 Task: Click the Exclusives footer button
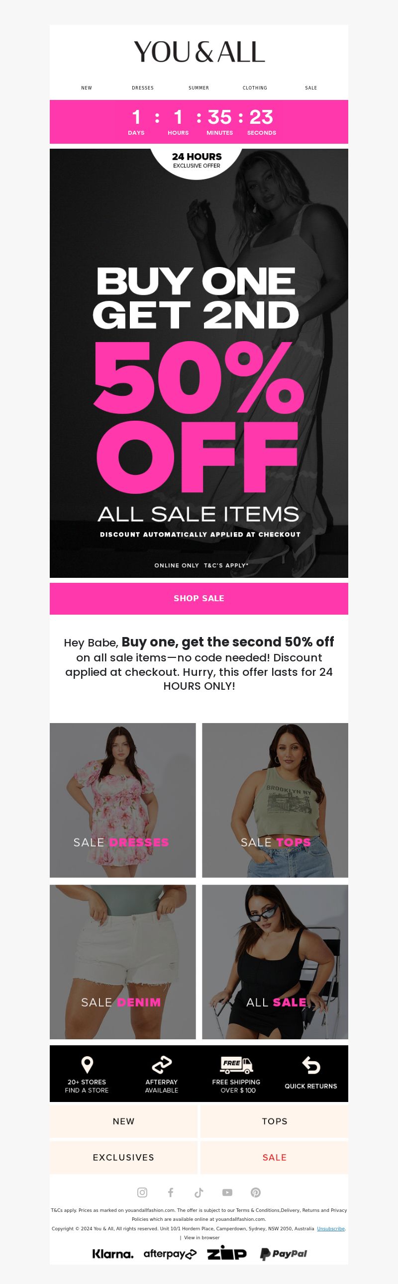(x=124, y=1157)
